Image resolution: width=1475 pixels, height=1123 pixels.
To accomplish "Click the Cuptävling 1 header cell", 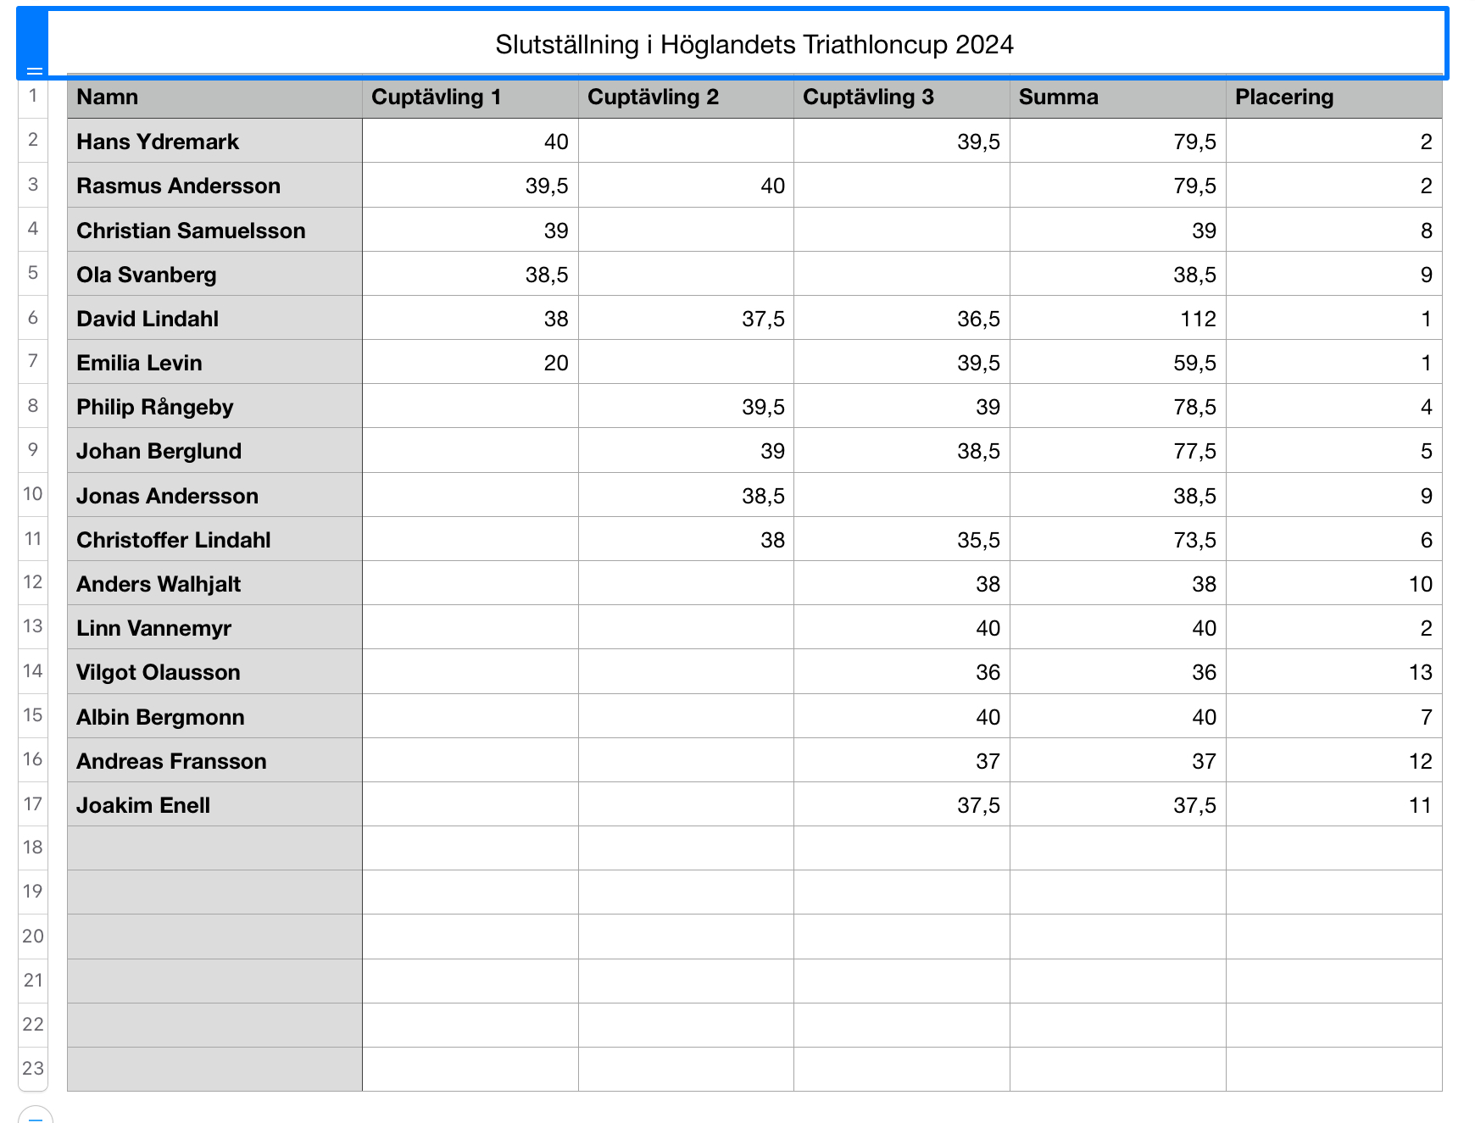I will [470, 97].
